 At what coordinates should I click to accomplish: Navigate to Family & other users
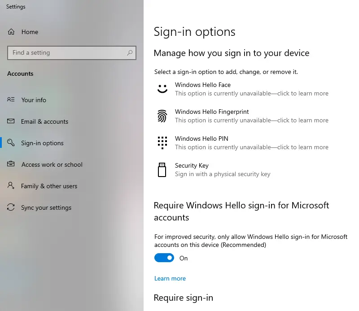[x=49, y=186]
